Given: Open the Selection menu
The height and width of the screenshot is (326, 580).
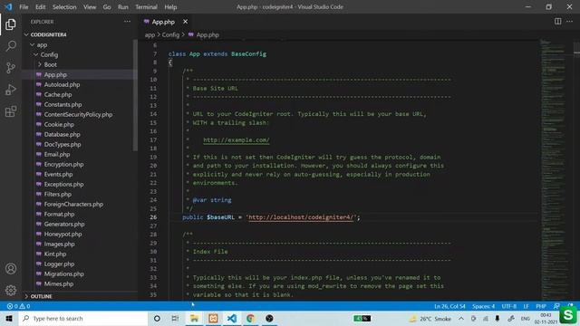Looking at the screenshot, I should coord(64,6).
